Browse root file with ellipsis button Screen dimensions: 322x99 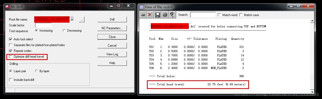tap(82, 19)
